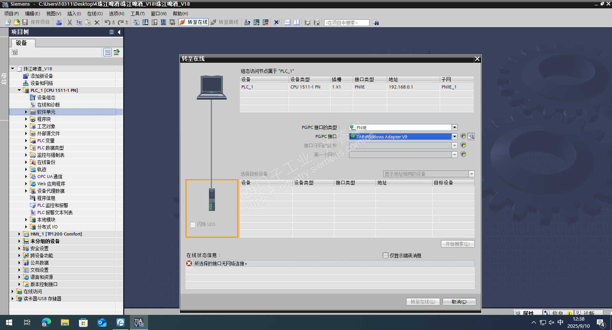Expand the PLC 变量 tree node
This screenshot has height=330, width=612.
click(26, 141)
